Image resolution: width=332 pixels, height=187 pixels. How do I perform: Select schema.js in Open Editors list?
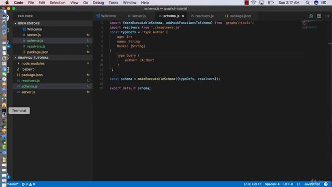pos(35,41)
